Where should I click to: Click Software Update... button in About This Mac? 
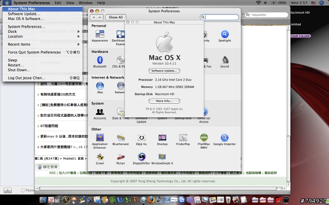pos(164,71)
